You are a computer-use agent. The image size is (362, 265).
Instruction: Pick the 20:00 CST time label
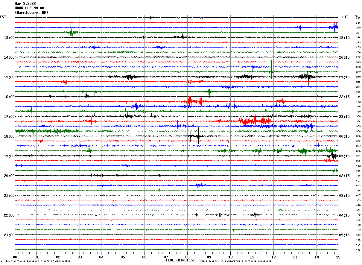pos(9,176)
